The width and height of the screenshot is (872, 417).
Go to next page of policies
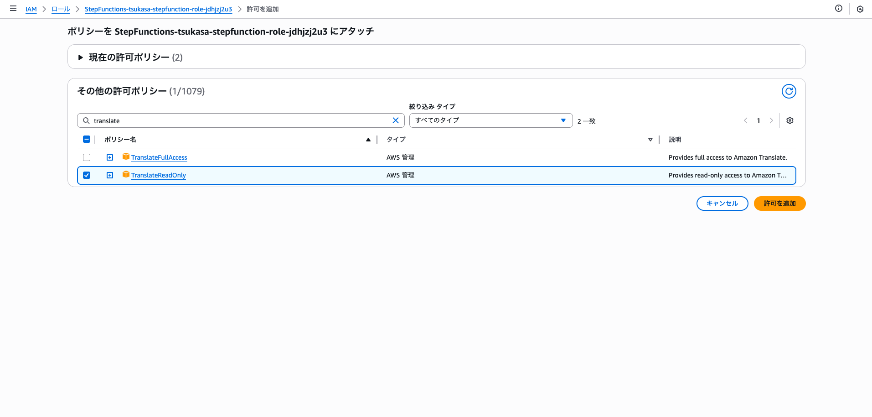click(x=771, y=120)
